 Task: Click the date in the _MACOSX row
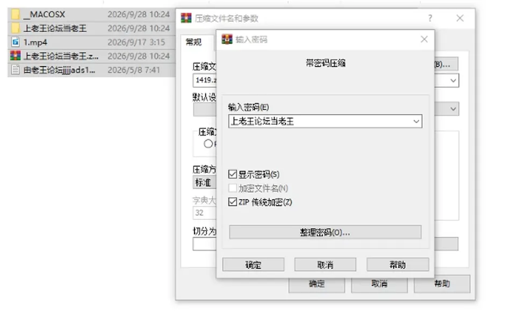pos(139,15)
